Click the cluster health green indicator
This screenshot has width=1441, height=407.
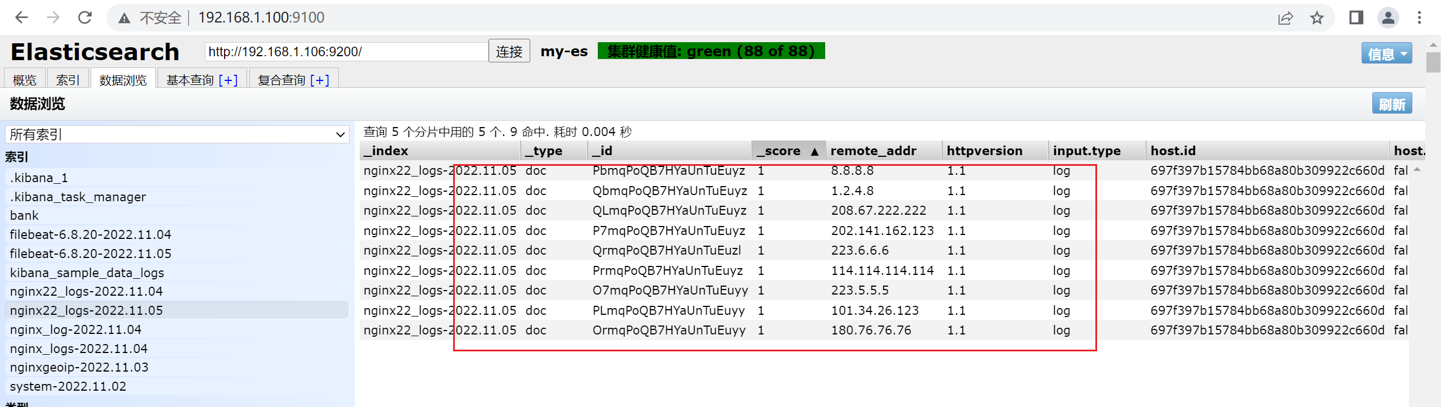click(711, 51)
